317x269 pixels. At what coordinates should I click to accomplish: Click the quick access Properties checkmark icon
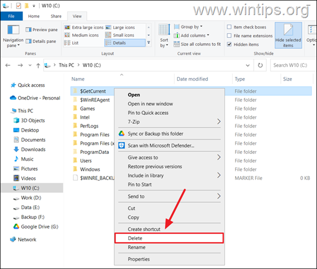click(19, 6)
